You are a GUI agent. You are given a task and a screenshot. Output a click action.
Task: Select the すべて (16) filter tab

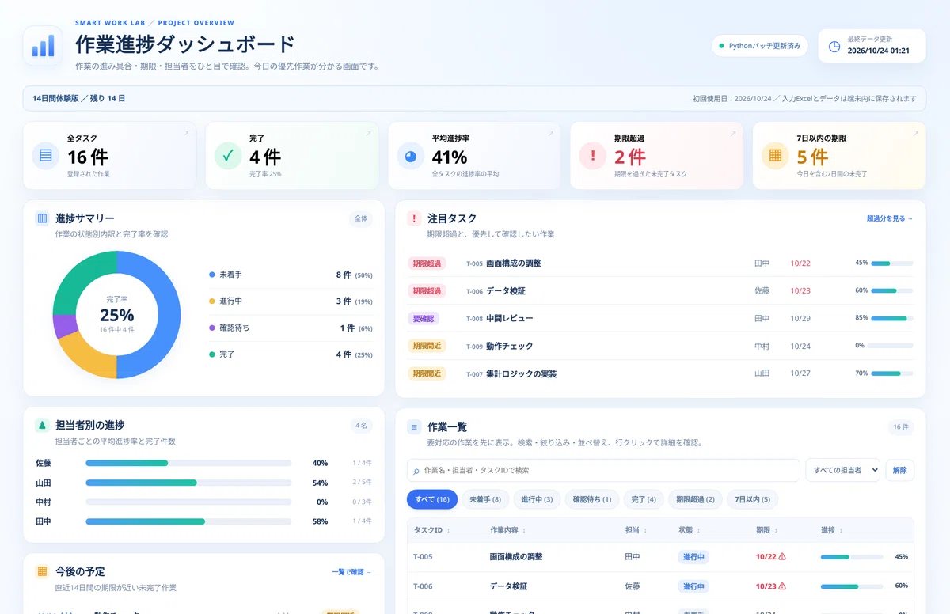pos(432,499)
